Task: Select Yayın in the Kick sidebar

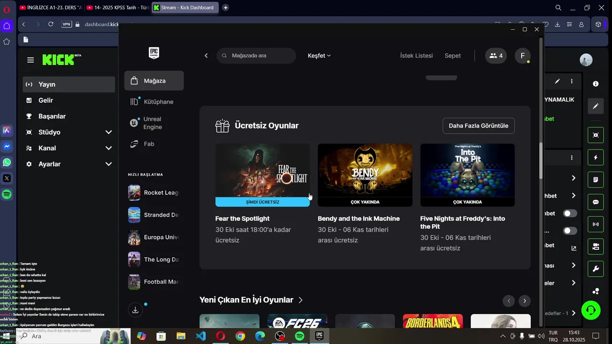Action: point(69,85)
